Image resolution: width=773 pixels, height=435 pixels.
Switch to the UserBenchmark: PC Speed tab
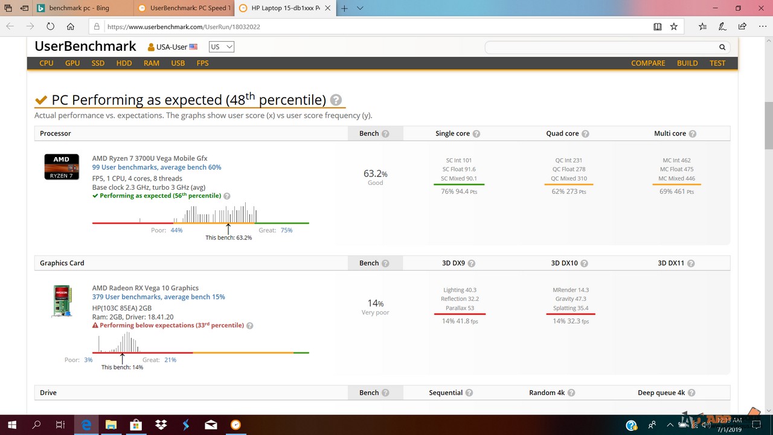click(x=184, y=8)
